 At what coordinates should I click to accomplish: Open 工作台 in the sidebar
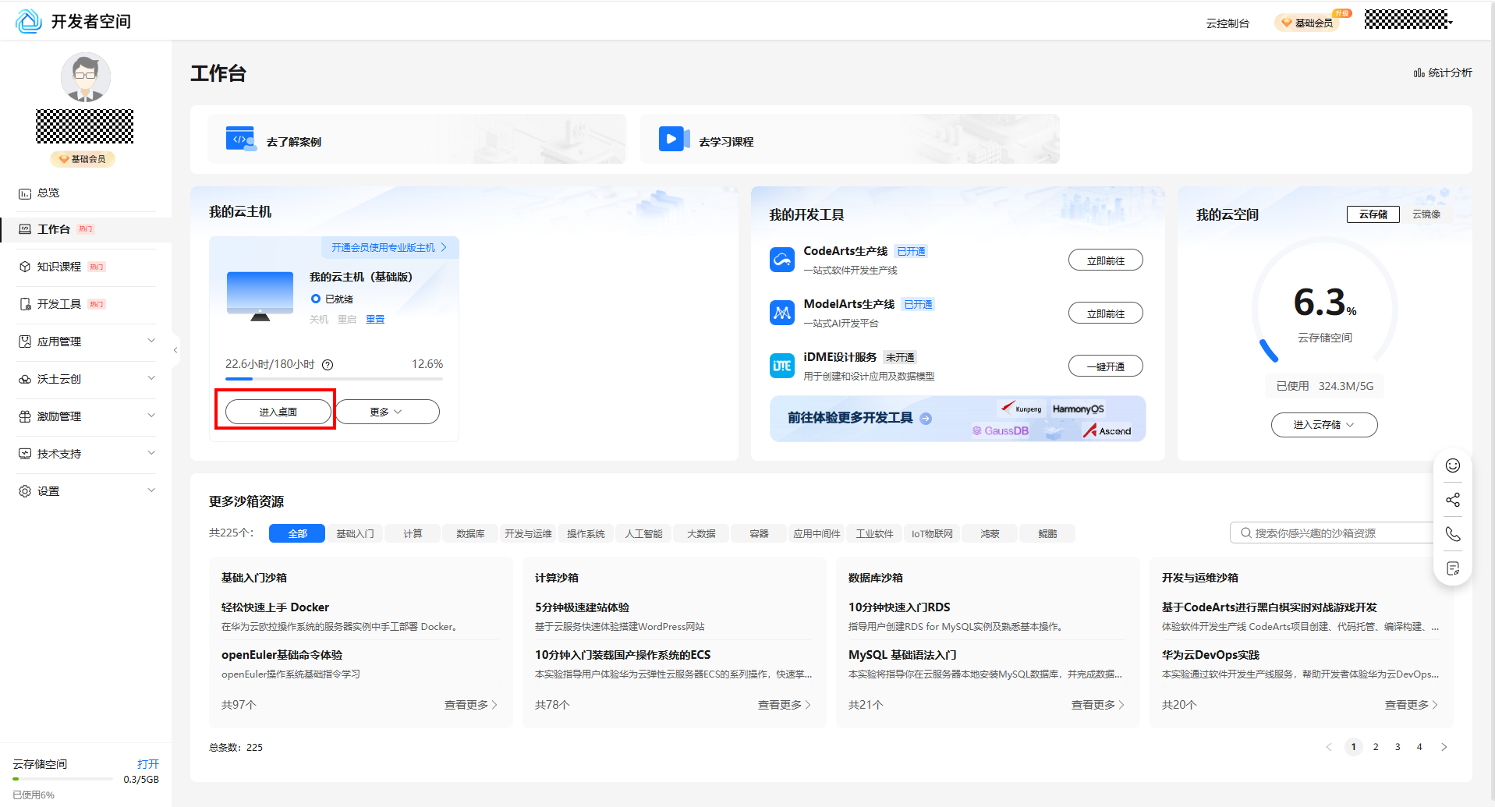pos(86,229)
